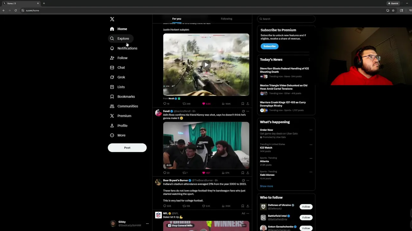Click the Premium X icon in sidebar

coord(112,116)
